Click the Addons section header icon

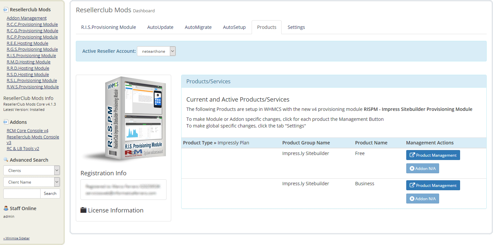6,122
